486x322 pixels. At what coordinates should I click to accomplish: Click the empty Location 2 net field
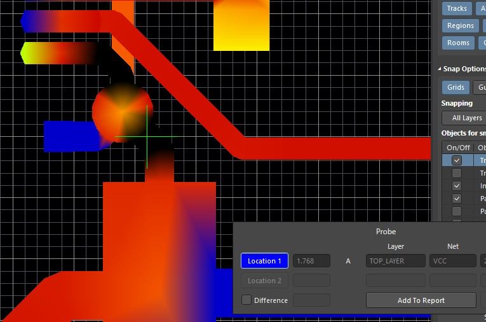click(x=453, y=281)
